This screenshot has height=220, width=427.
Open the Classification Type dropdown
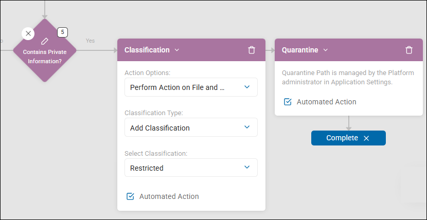click(x=191, y=127)
